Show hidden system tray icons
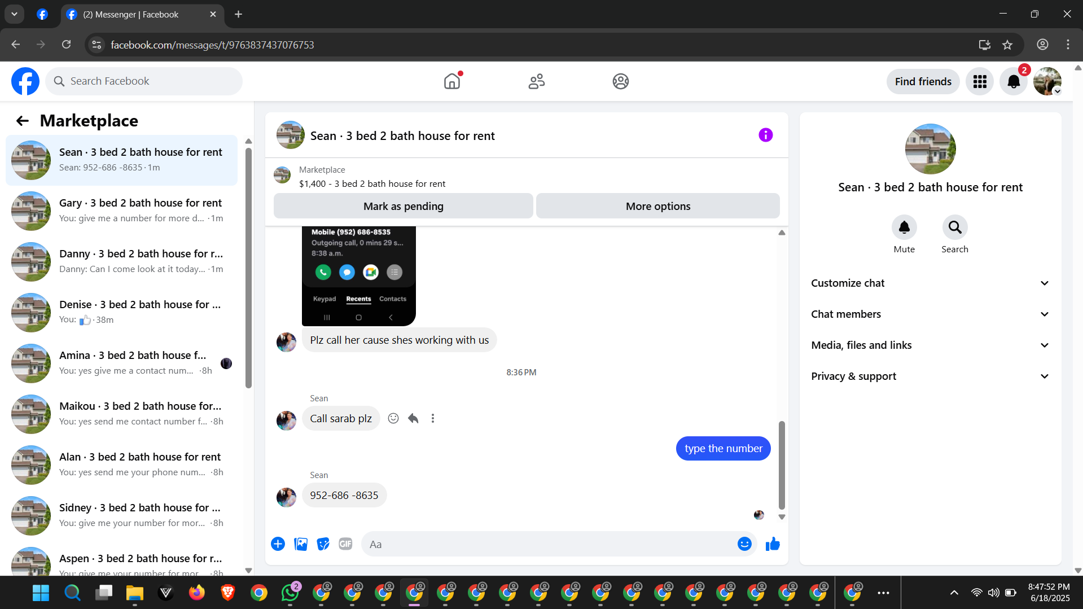This screenshot has height=609, width=1083. 954,593
